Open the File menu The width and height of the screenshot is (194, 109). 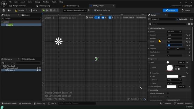click(10, 2)
